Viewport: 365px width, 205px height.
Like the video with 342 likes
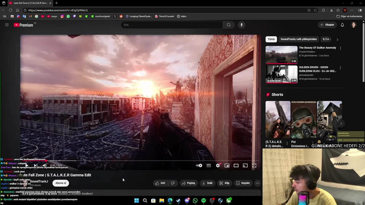pos(160,183)
